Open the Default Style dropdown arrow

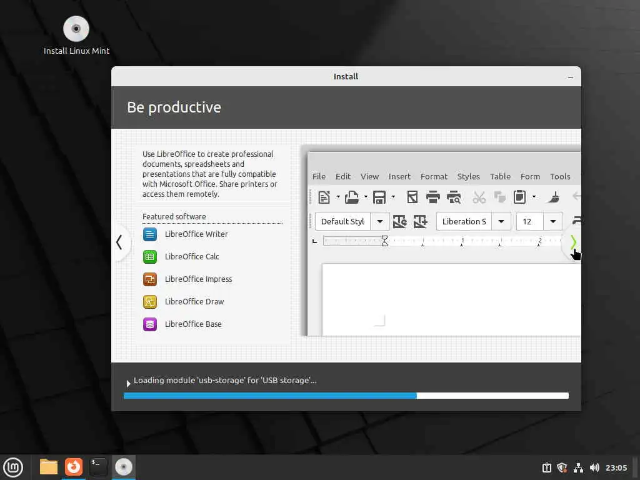(x=380, y=222)
